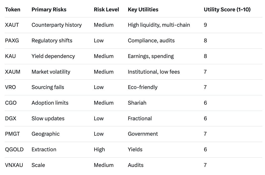265x175 pixels.
Task: Click the XAUM token name
Action: click(13, 72)
